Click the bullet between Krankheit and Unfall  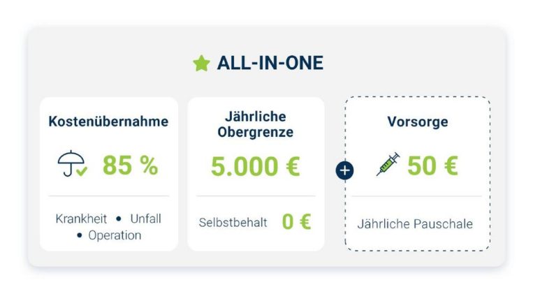[119, 219]
